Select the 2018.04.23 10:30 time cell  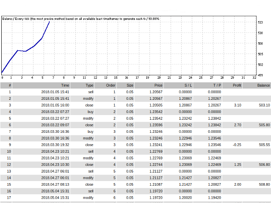point(55,164)
